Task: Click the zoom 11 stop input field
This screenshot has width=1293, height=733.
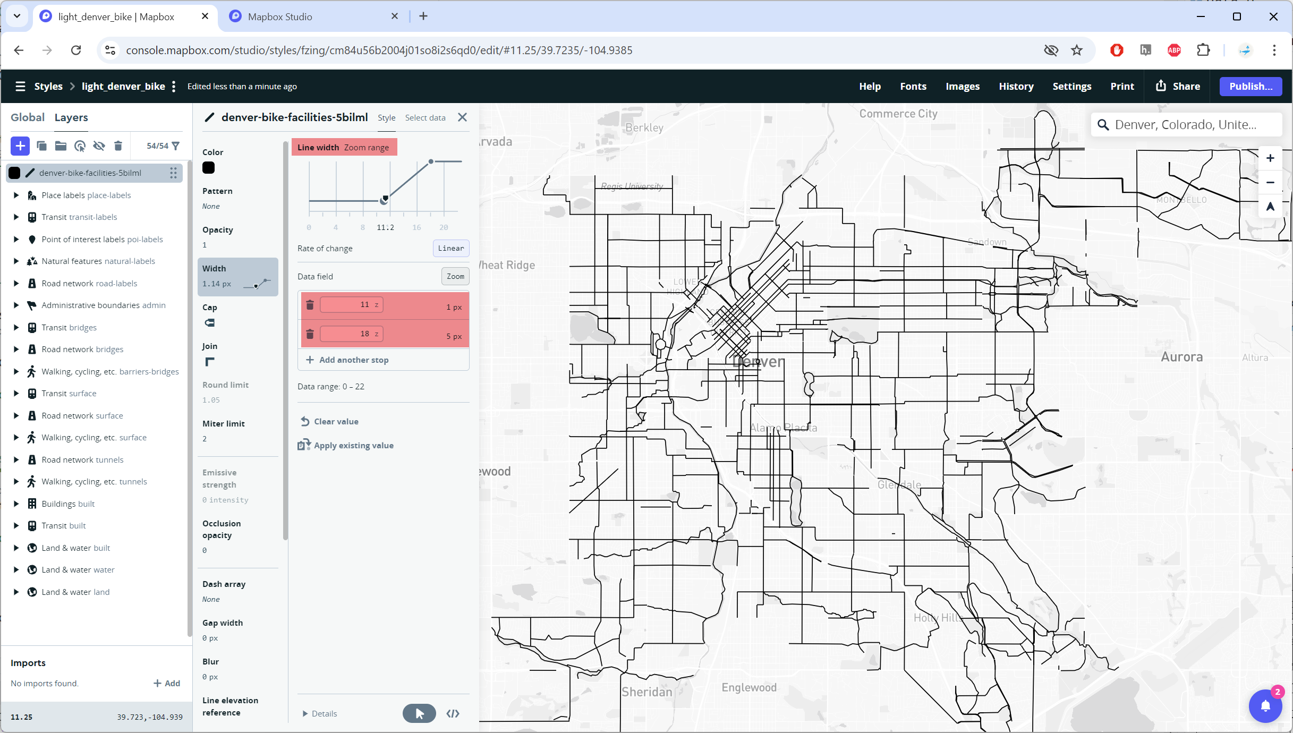Action: 352,304
